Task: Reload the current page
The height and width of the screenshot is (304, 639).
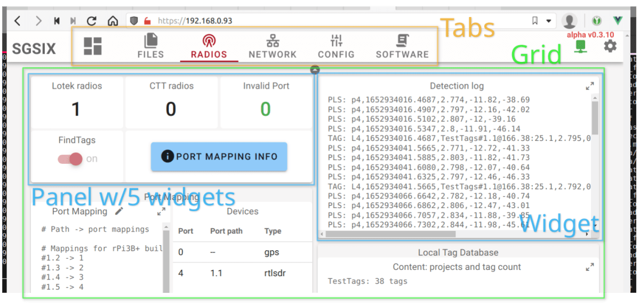Action: [x=92, y=21]
